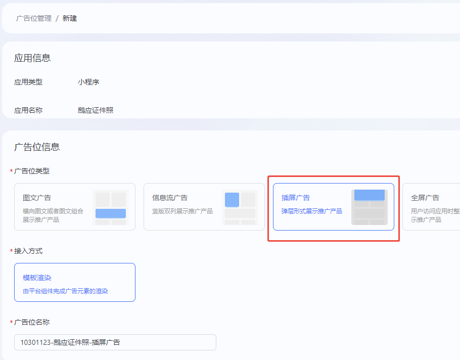
Task: Choose the 模板渲染 access method card
Action: click(x=75, y=282)
